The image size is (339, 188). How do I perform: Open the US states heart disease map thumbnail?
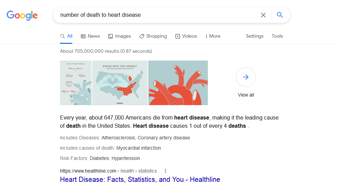point(120,83)
